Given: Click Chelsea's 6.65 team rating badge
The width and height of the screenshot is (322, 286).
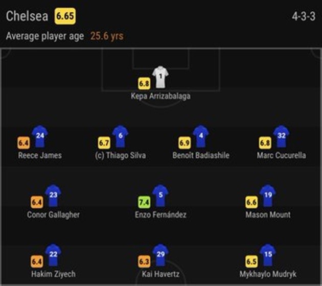Looking at the screenshot, I should click(65, 16).
